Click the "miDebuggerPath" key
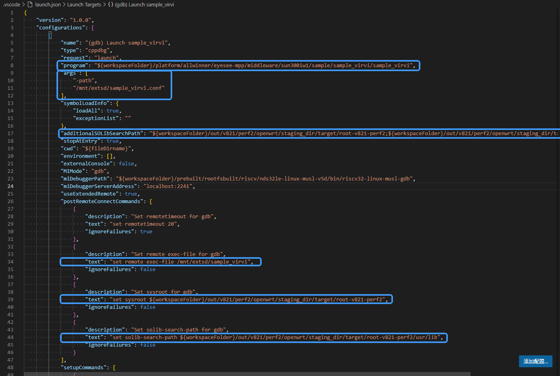 (x=85, y=178)
